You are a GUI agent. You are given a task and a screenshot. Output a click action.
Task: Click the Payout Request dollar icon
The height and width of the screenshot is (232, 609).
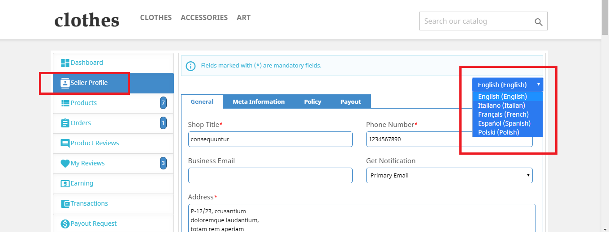[65, 224]
